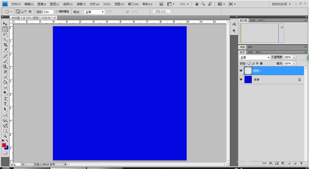Hide the 图层 1 layer

pos(241,71)
